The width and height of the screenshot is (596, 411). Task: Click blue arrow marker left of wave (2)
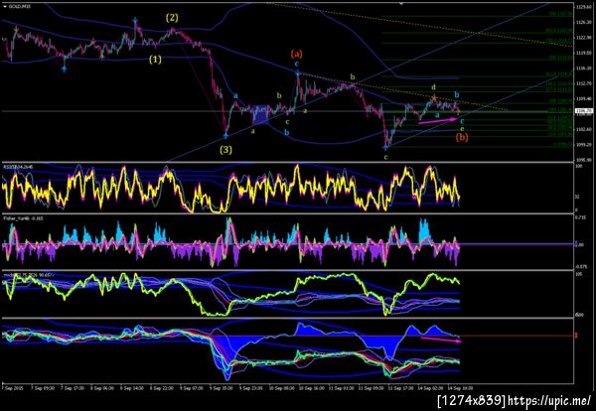[136, 20]
